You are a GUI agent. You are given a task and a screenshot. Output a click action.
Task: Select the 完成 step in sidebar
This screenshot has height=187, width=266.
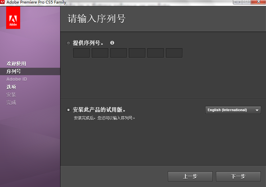coord(11,102)
